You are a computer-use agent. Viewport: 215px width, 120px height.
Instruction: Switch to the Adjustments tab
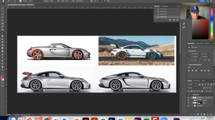(x=200, y=43)
